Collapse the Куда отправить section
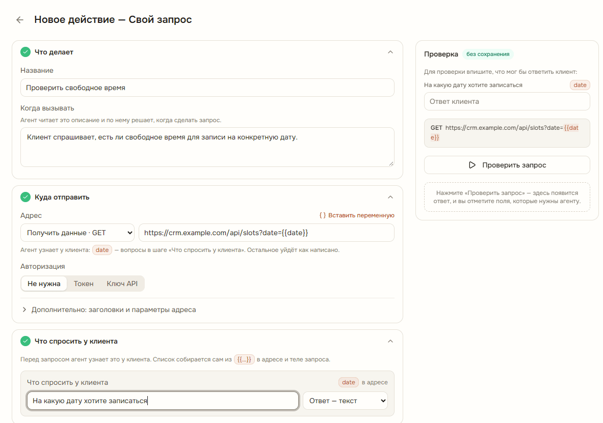 pos(390,197)
